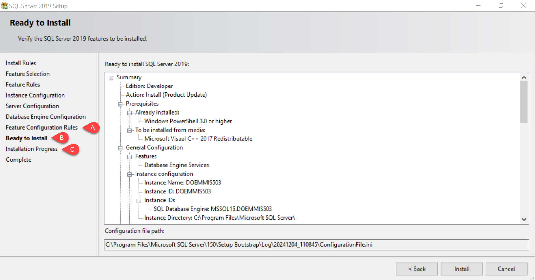Select Windows PowerShell 3.0 or higher row
The width and height of the screenshot is (535, 280).
click(x=188, y=121)
